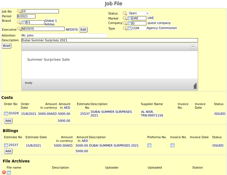This screenshot has width=227, height=175.
Task: Open the File Archives record icon
Action: click(9, 172)
